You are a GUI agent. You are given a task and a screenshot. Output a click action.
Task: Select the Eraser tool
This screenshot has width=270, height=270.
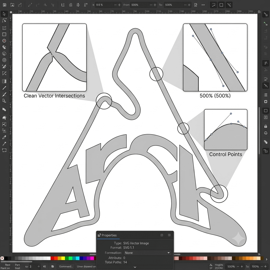(4, 109)
